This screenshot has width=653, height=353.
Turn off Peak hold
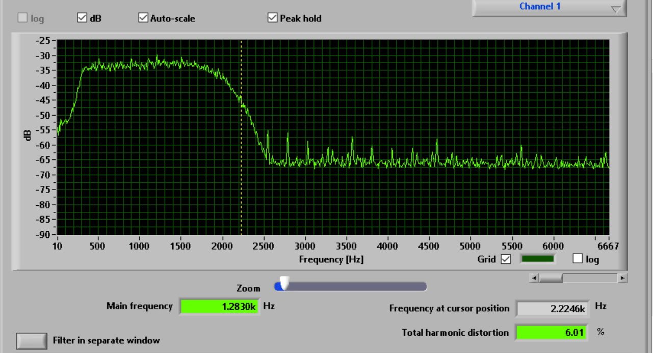[x=272, y=18]
